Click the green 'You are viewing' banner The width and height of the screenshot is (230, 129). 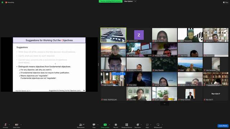point(111,1)
